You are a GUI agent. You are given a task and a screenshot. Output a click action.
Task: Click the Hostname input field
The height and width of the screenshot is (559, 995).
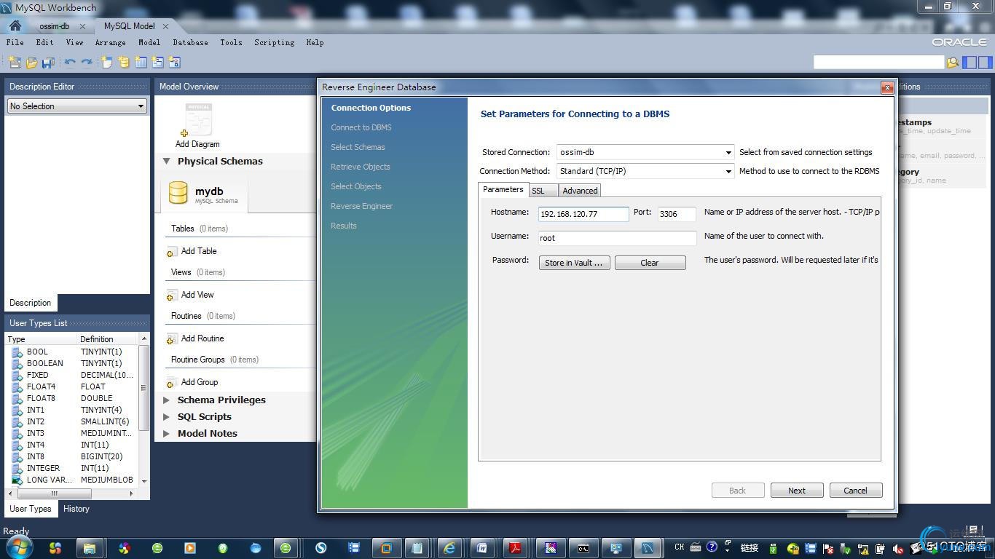583,214
